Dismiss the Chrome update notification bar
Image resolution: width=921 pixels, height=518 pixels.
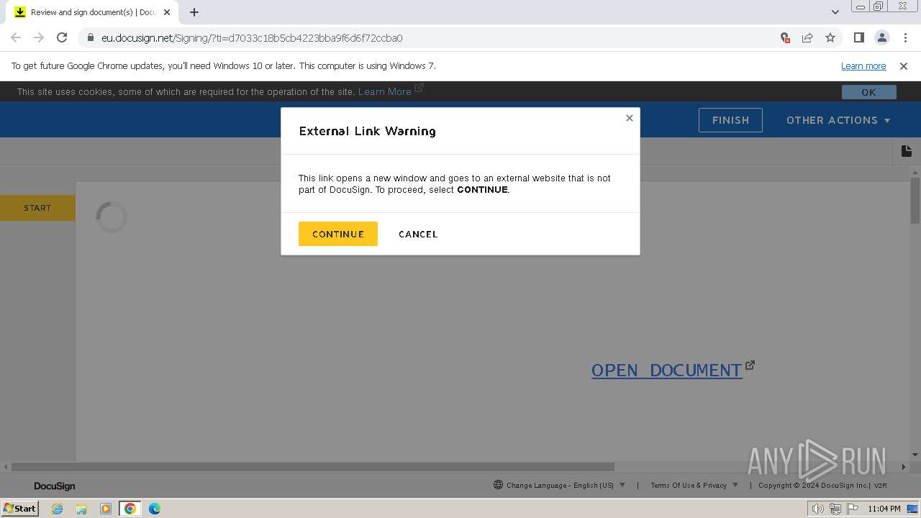904,65
